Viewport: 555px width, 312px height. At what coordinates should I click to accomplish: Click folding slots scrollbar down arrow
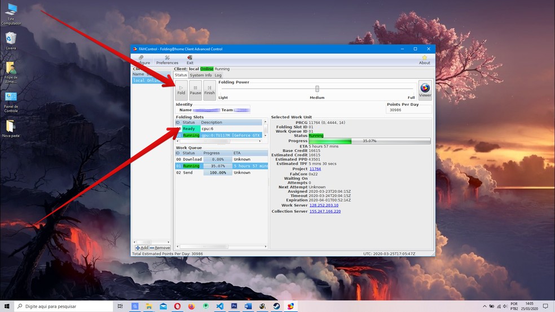[265, 136]
